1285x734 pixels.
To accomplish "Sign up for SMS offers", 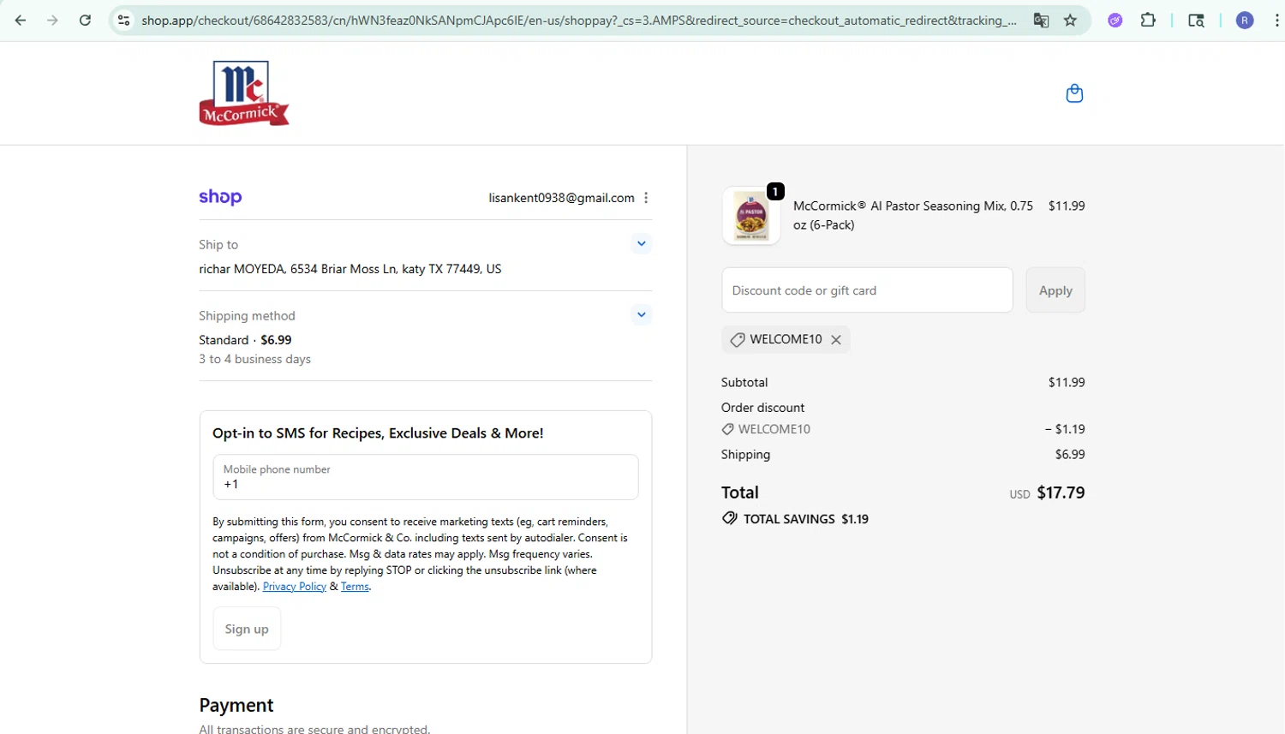I will [x=247, y=629].
